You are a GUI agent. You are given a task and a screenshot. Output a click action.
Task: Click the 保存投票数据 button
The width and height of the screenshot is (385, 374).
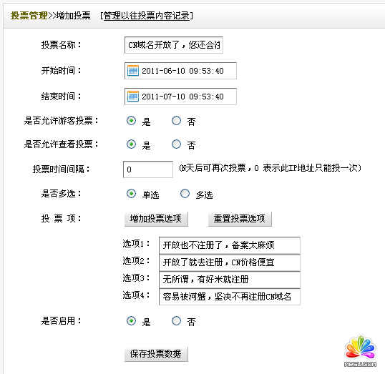click(156, 354)
